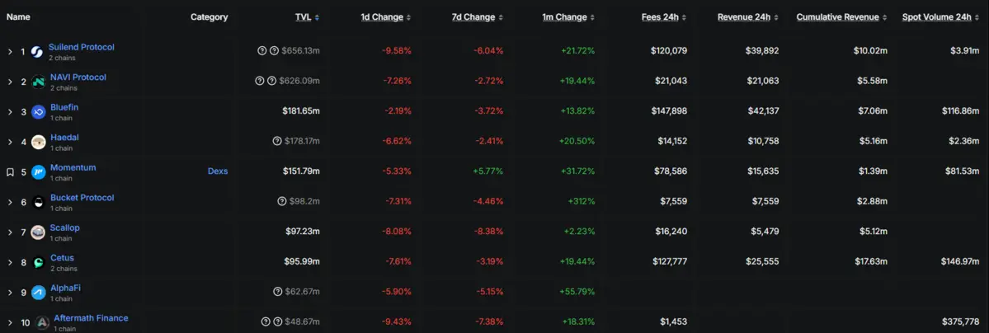Screen dimensions: 989x333
Task: Click the Momentum logo icon
Action: point(38,172)
